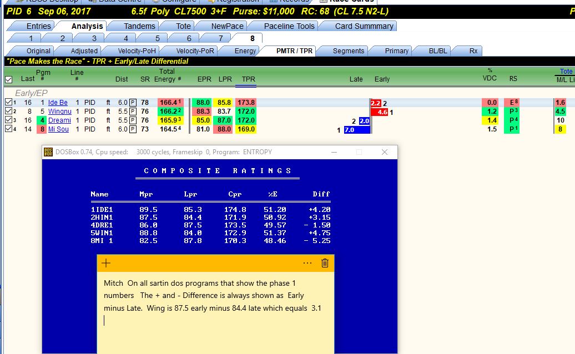Image resolution: width=575 pixels, height=354 pixels.
Task: Click the E8 running style cell
Action: point(512,103)
